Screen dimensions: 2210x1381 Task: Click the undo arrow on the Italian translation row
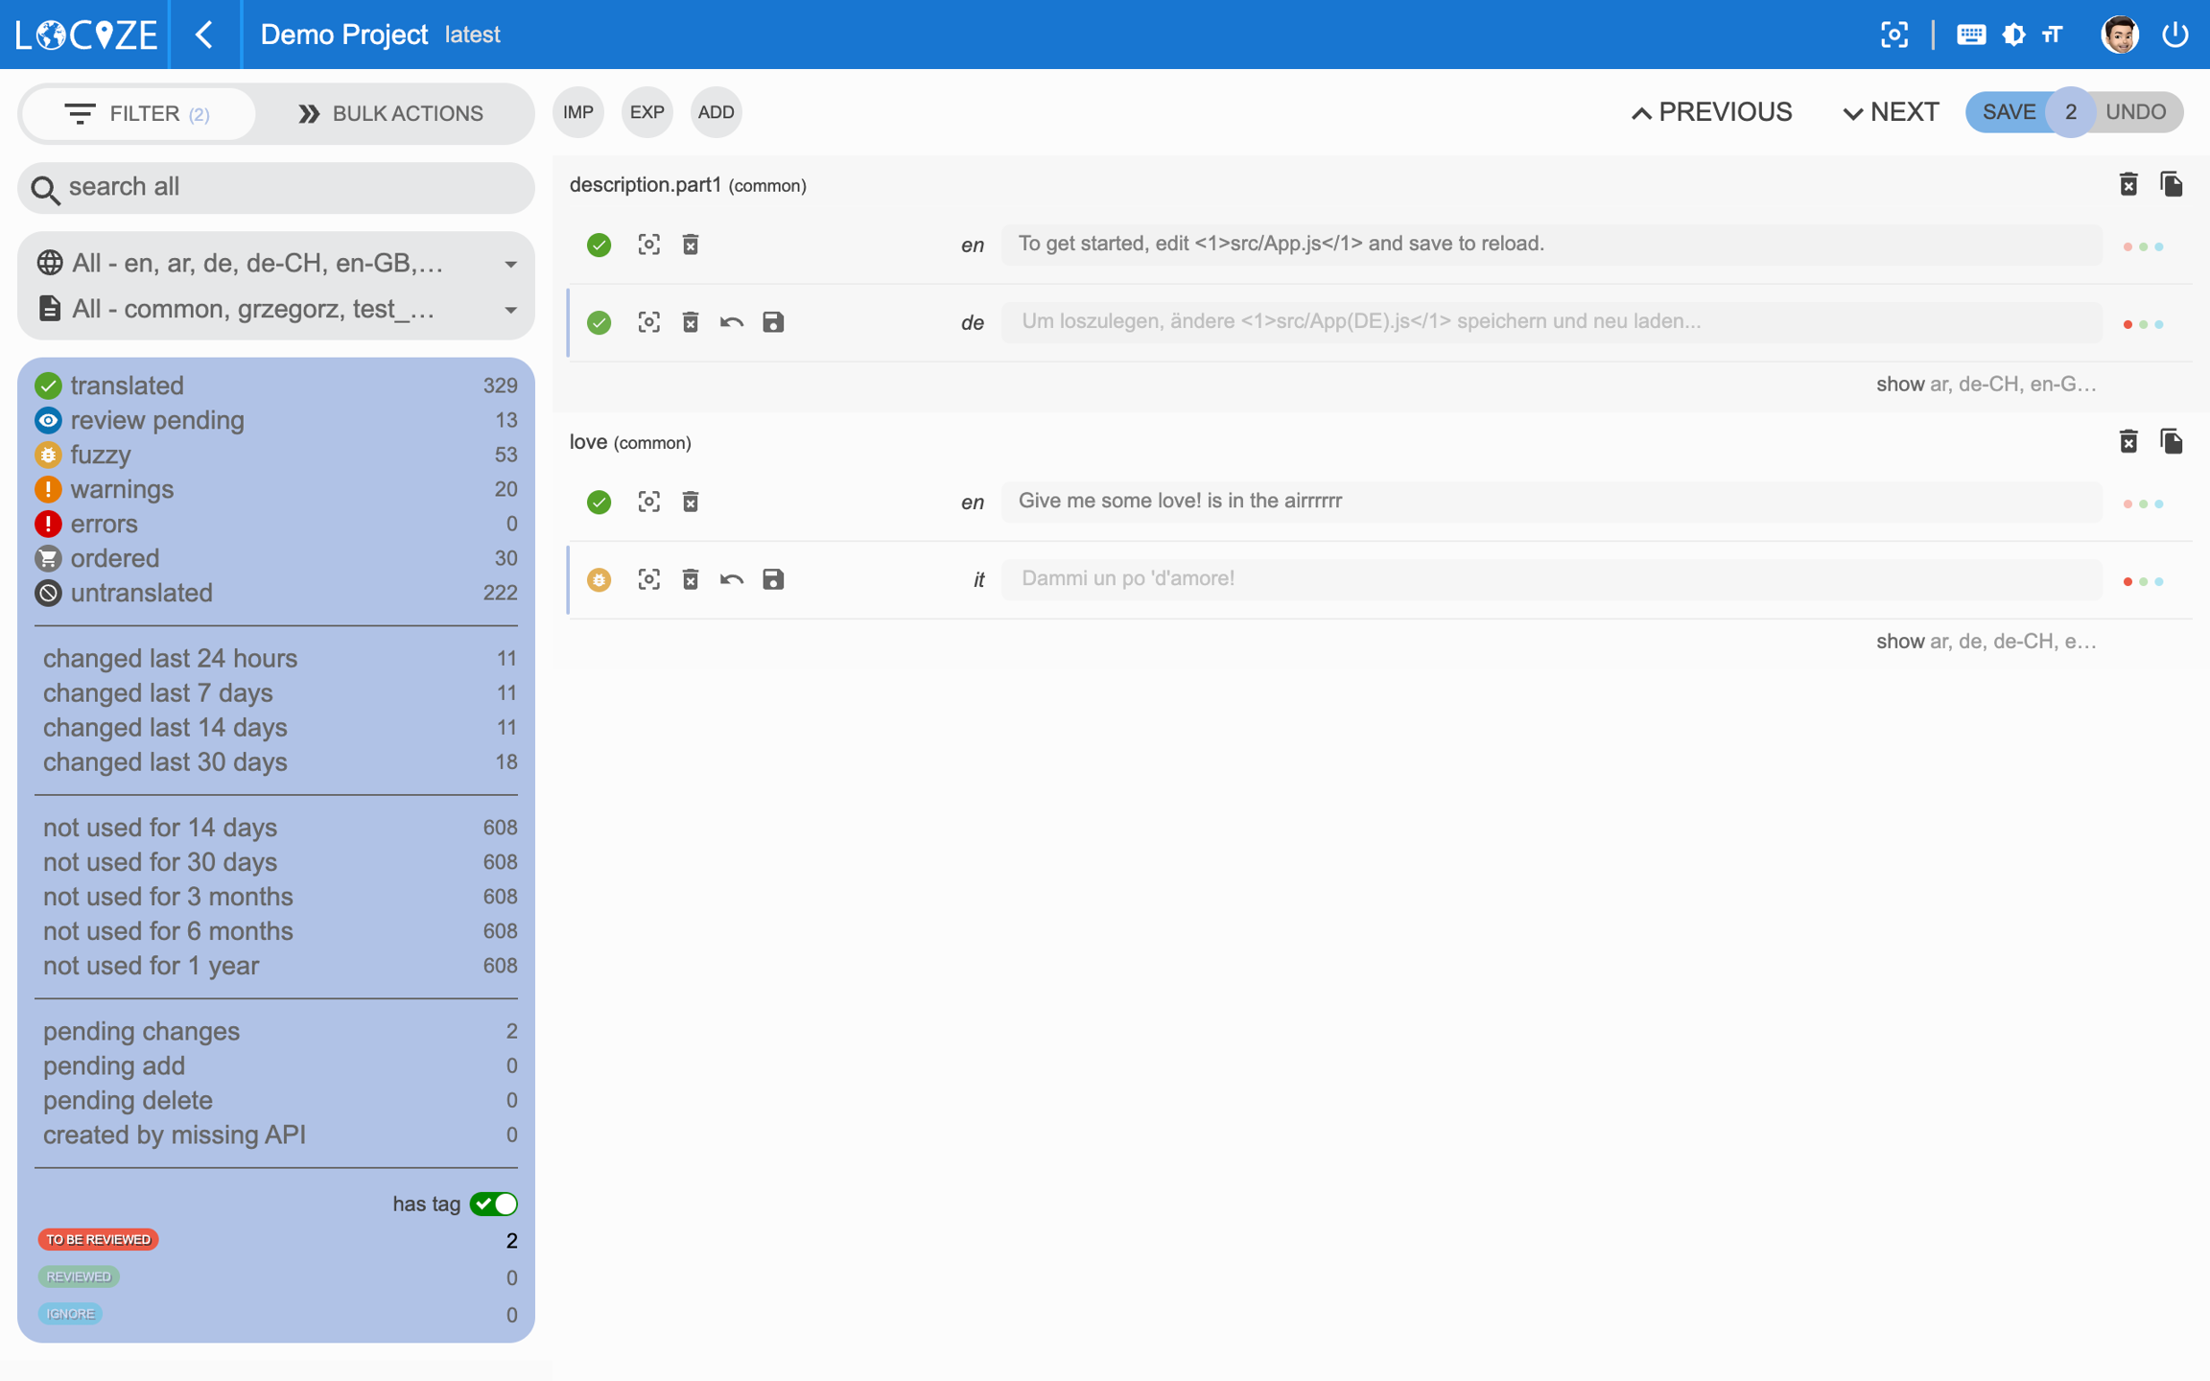pos(732,579)
